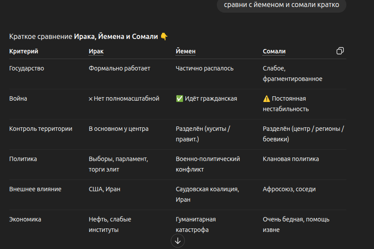Click the "Экономика" row label
This screenshot has width=374, height=249.
pos(25,219)
